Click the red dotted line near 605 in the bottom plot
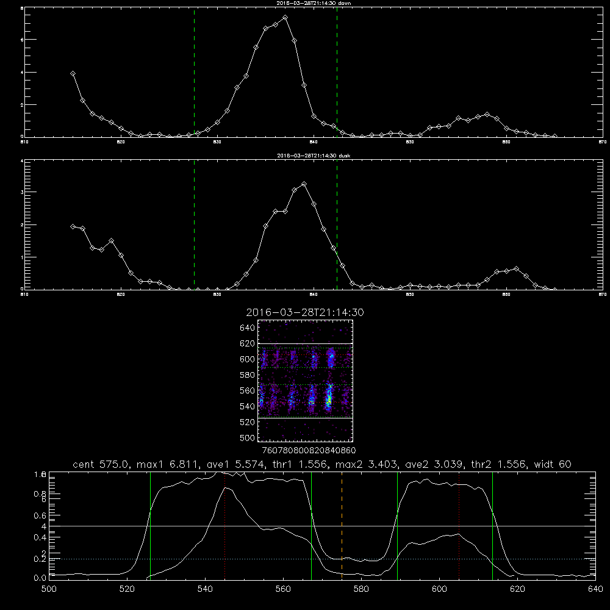 click(459, 526)
